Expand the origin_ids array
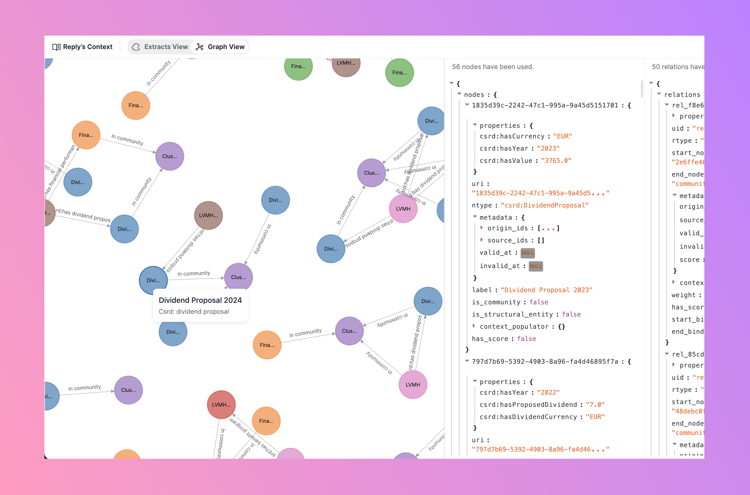The height and width of the screenshot is (495, 750). point(481,227)
